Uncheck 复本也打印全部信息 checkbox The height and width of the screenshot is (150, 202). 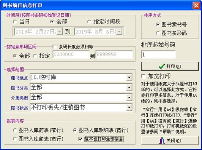tap(80, 139)
